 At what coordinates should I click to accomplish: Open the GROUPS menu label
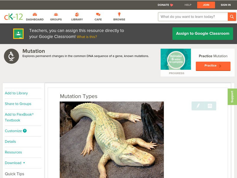click(x=56, y=20)
